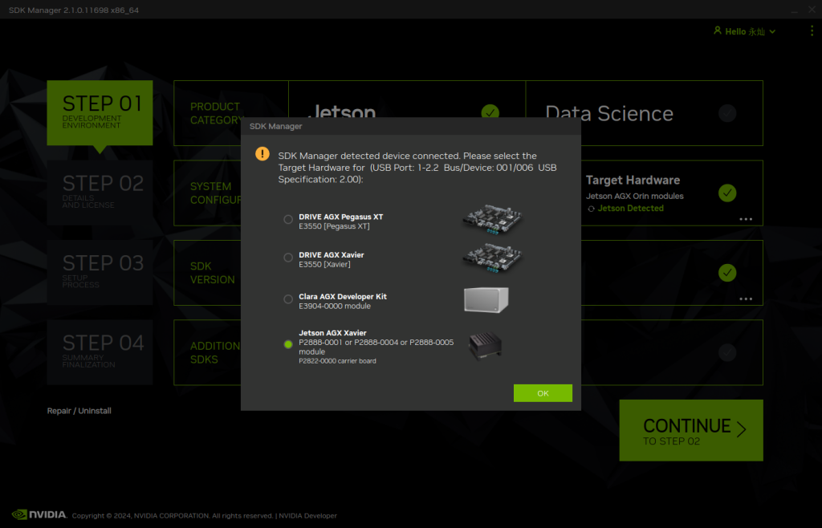Choose the Clara AGX Developer Kit radio button
The image size is (822, 528).
click(288, 299)
